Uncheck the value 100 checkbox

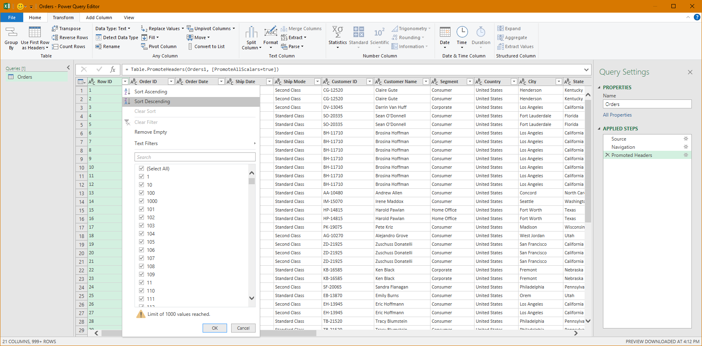(141, 193)
